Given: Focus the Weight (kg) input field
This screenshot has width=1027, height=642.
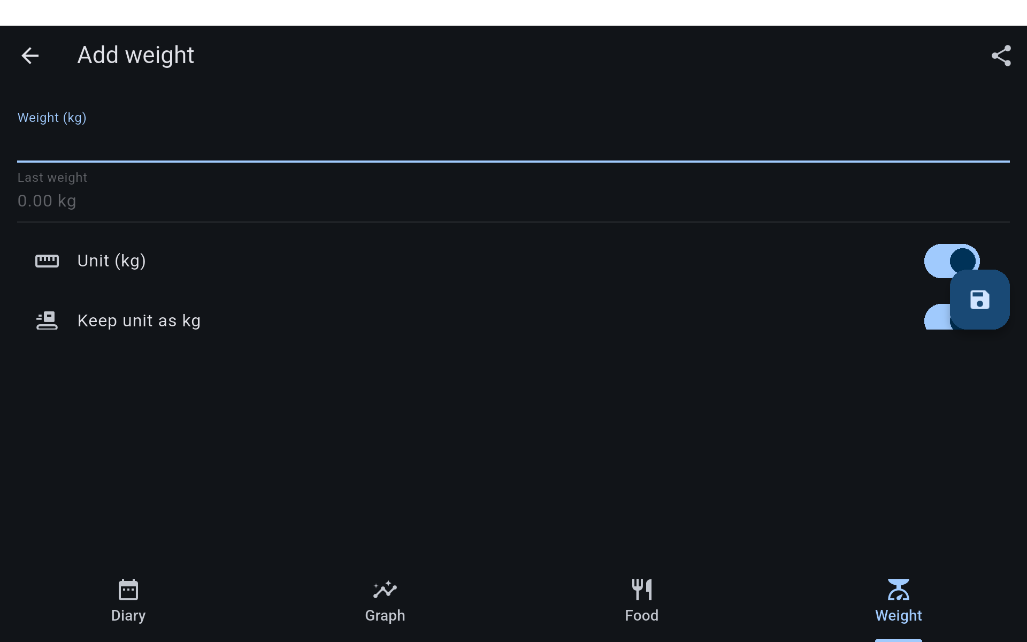Looking at the screenshot, I should pos(513,143).
